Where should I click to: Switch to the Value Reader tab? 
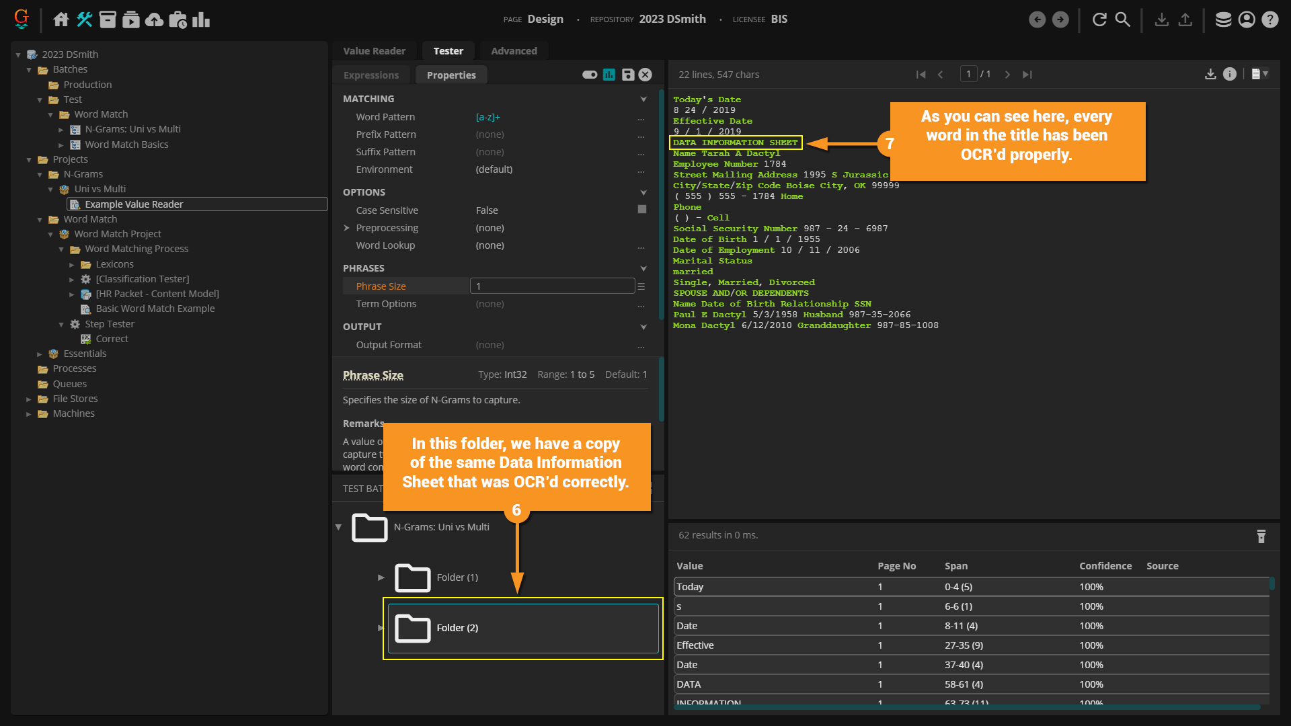click(374, 50)
